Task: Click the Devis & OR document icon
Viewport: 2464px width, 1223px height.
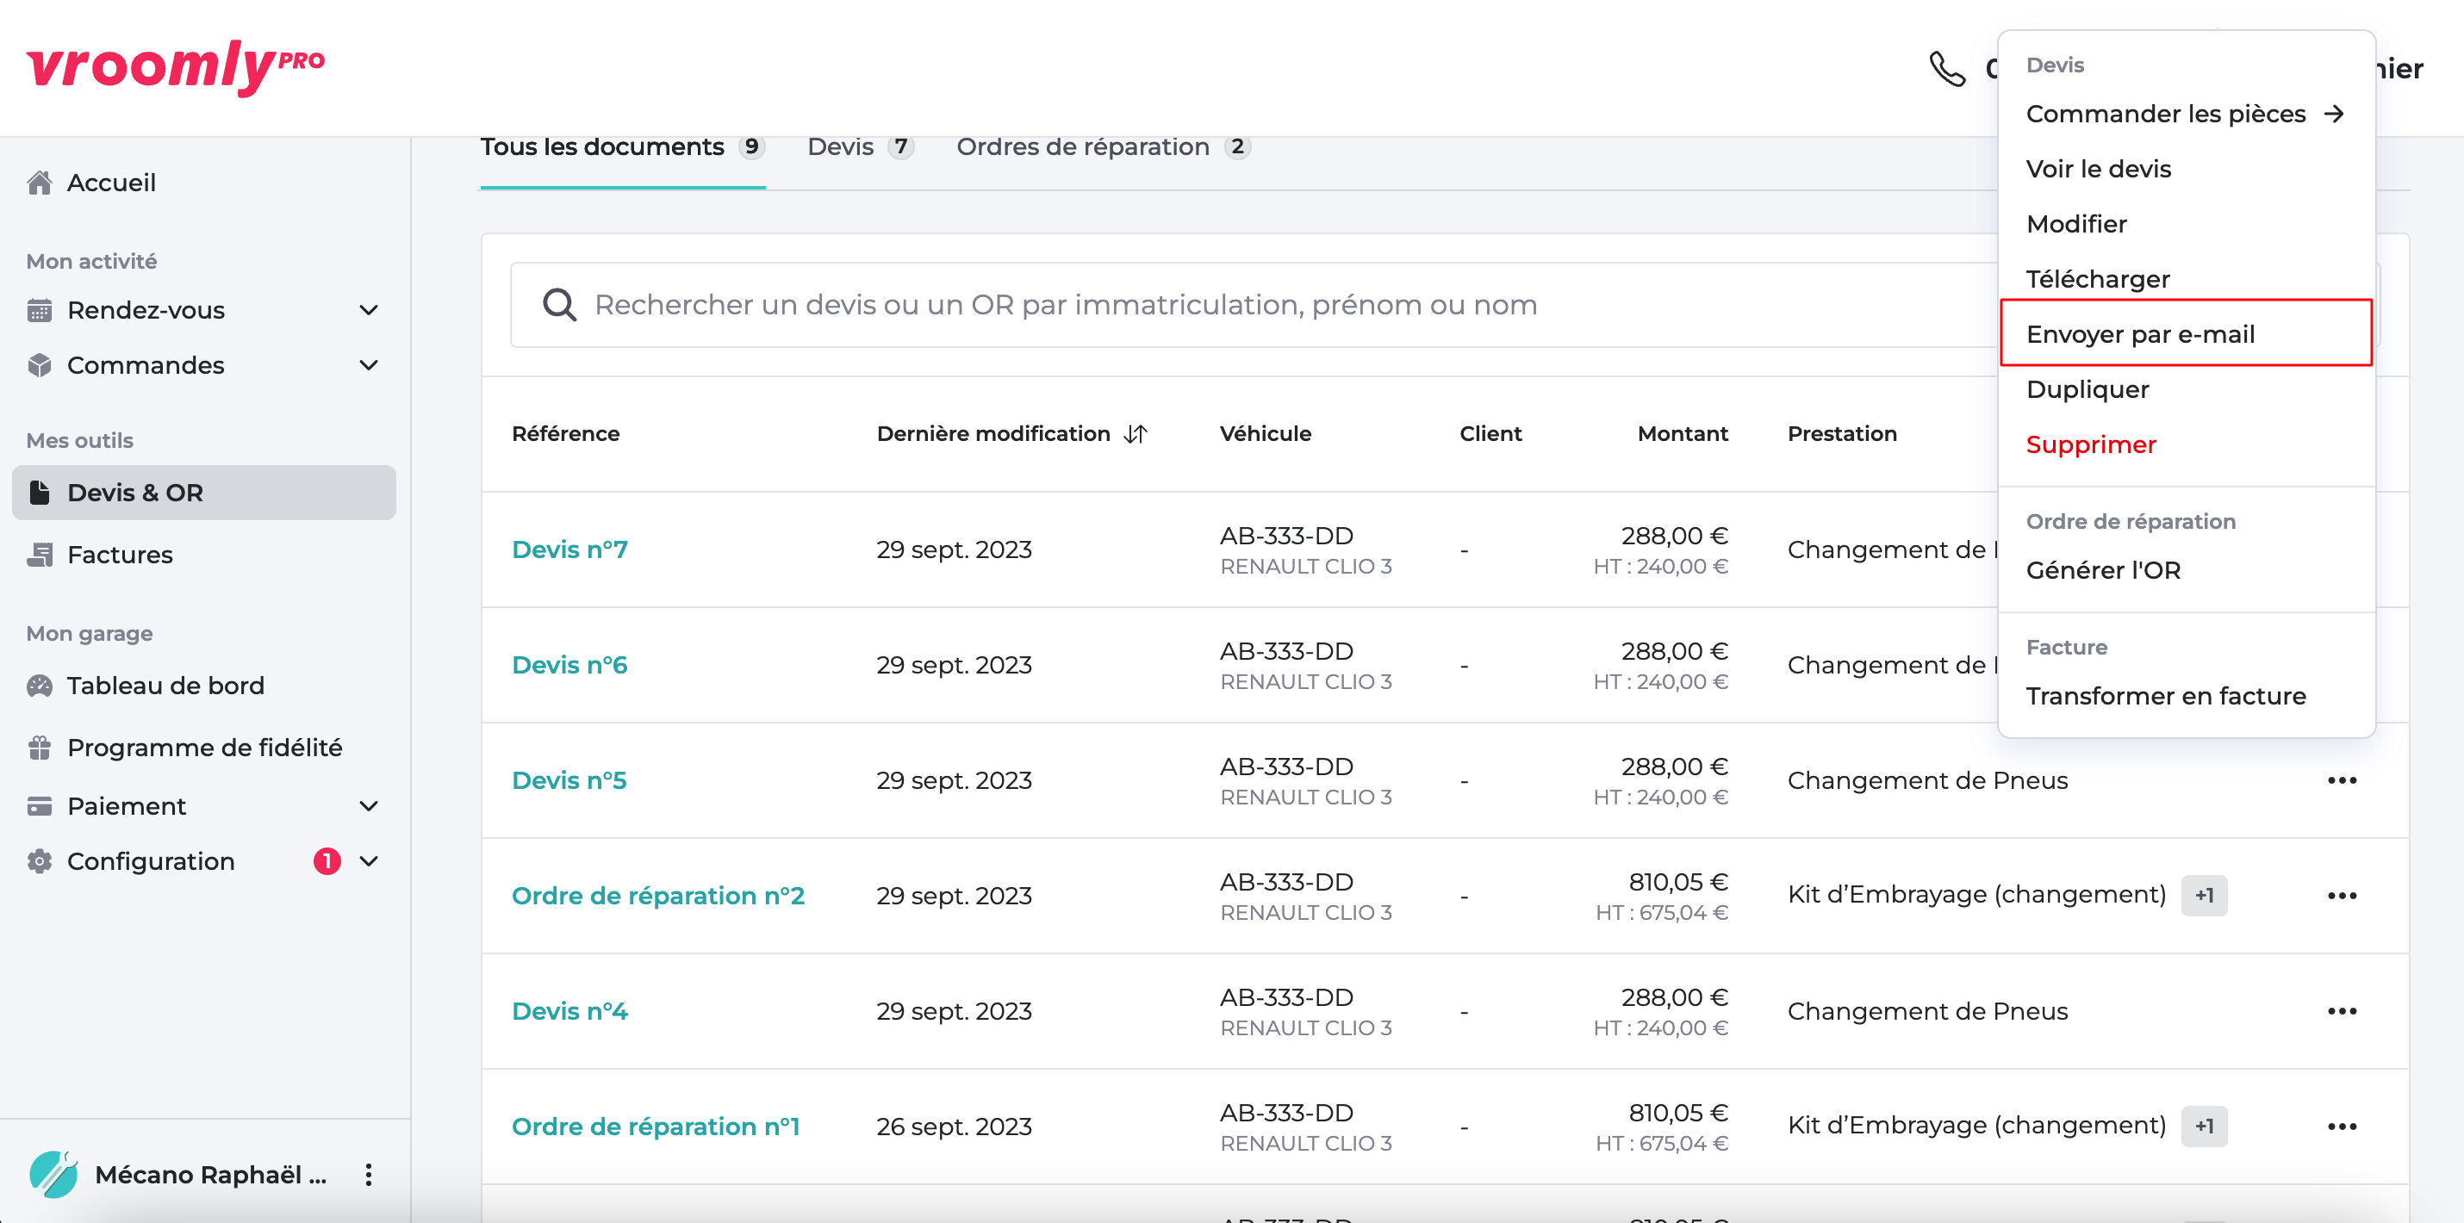Action: click(x=40, y=493)
